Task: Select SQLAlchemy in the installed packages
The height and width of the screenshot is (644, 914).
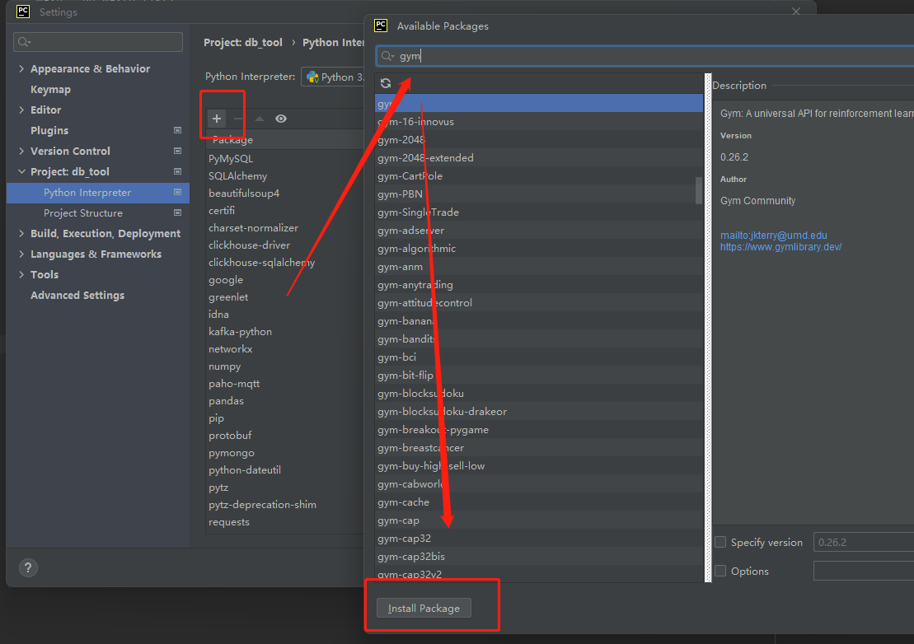Action: tap(285, 176)
